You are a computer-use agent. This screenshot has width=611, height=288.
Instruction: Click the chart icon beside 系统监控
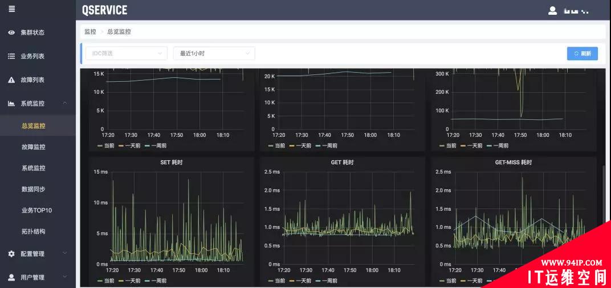point(12,103)
